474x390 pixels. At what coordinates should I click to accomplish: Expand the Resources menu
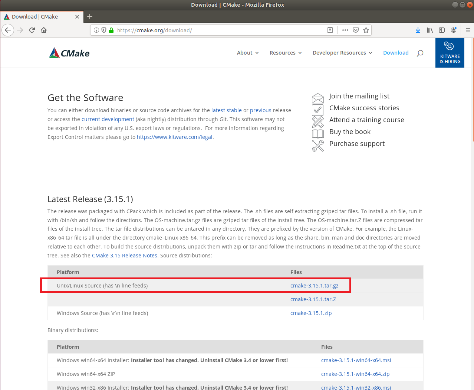point(286,53)
